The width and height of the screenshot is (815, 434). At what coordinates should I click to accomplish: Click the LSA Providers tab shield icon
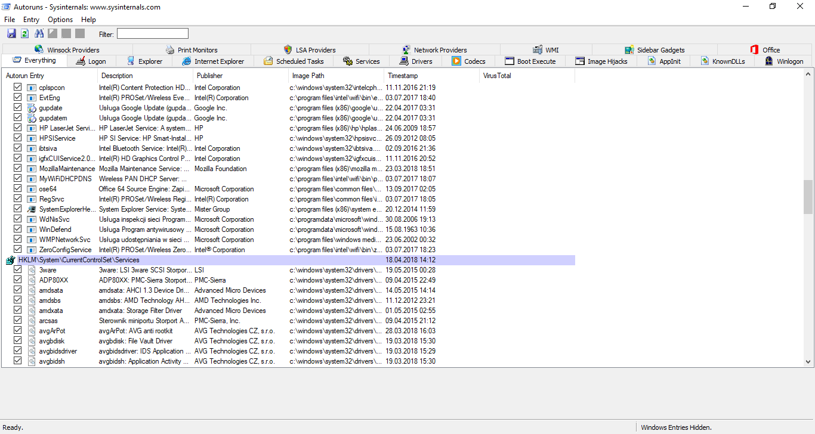coord(288,49)
